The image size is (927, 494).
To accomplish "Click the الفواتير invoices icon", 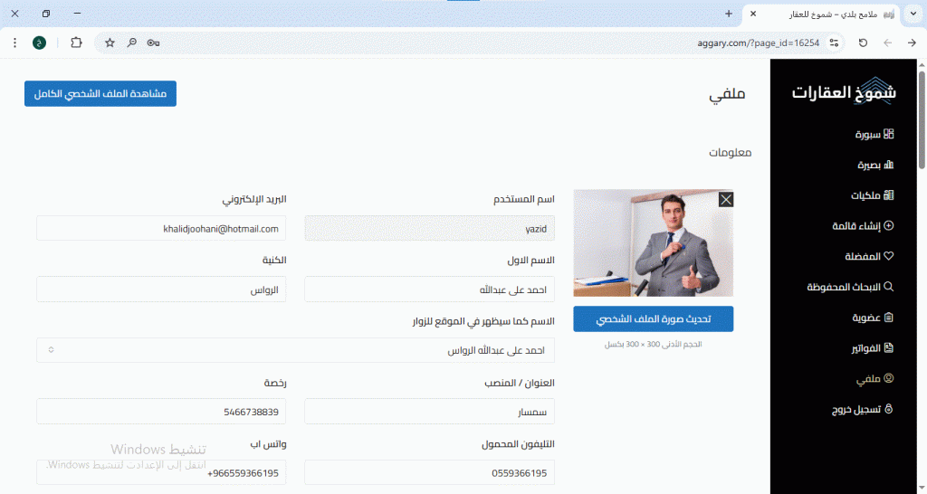I will coord(888,347).
